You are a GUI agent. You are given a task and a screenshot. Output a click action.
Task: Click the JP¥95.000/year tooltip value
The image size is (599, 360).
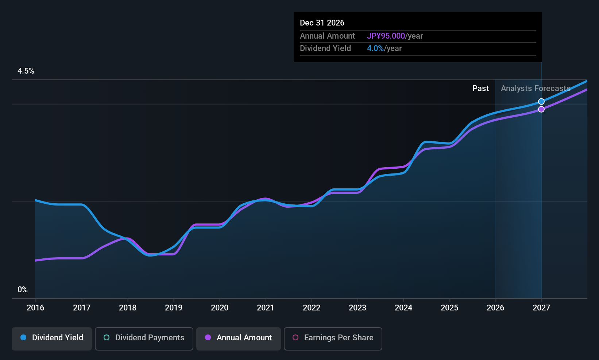[x=395, y=36]
